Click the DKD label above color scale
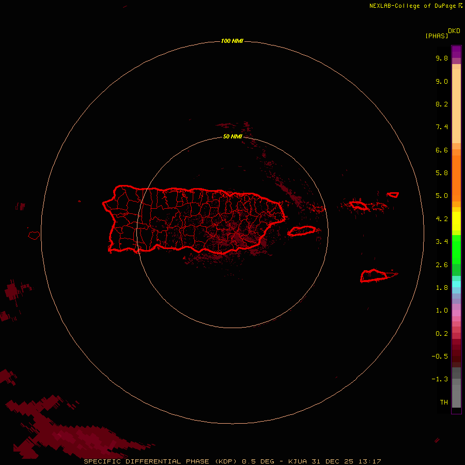 tap(454, 31)
